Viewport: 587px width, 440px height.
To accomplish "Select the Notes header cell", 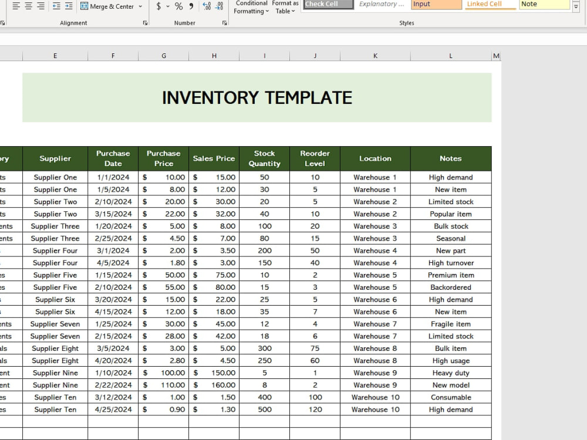I will [x=451, y=158].
